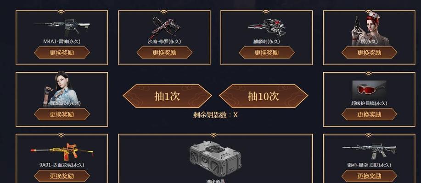Click 更换奖励 under 樱 character
The height and width of the screenshot is (183, 421).
pyautogui.click(x=369, y=53)
